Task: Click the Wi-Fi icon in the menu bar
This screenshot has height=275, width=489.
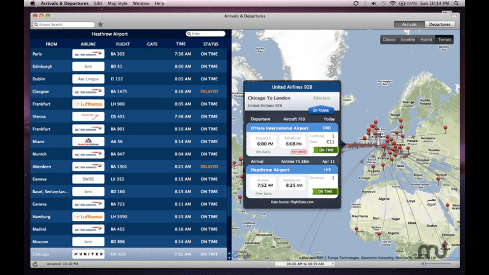Action: [393, 3]
